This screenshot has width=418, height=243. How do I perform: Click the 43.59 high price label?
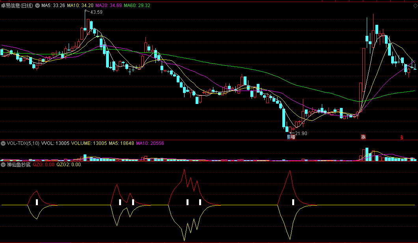point(96,12)
